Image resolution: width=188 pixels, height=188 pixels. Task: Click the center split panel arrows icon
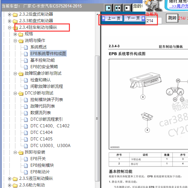click(118, 8)
